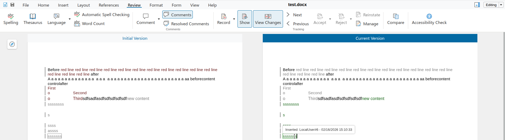Viewport: 505px width, 140px height.
Task: Go to Next tracked change
Action: pyautogui.click(x=294, y=15)
